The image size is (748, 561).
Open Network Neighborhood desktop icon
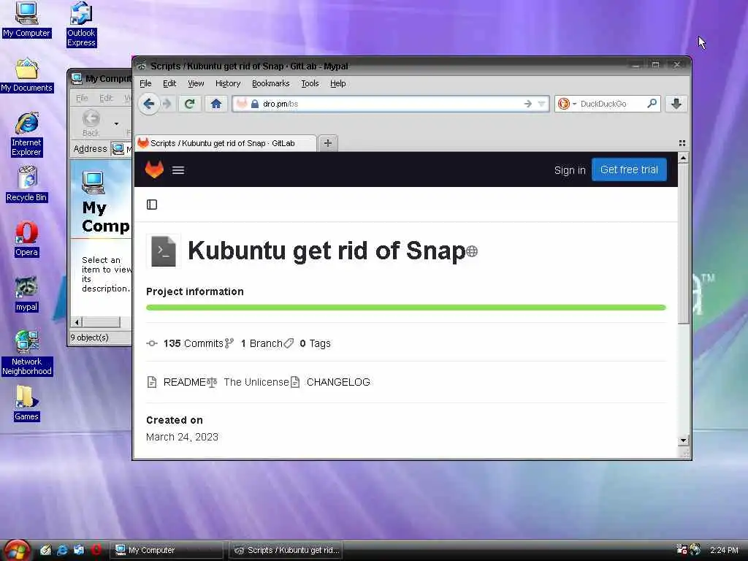click(x=26, y=353)
